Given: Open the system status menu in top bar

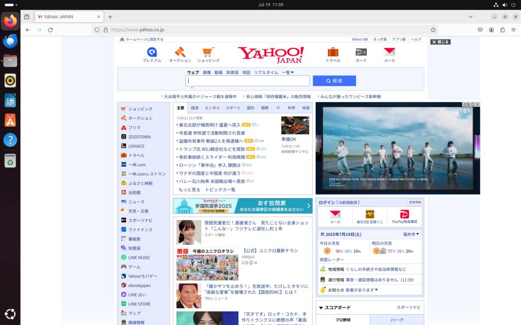Looking at the screenshot, I should [x=505, y=5].
